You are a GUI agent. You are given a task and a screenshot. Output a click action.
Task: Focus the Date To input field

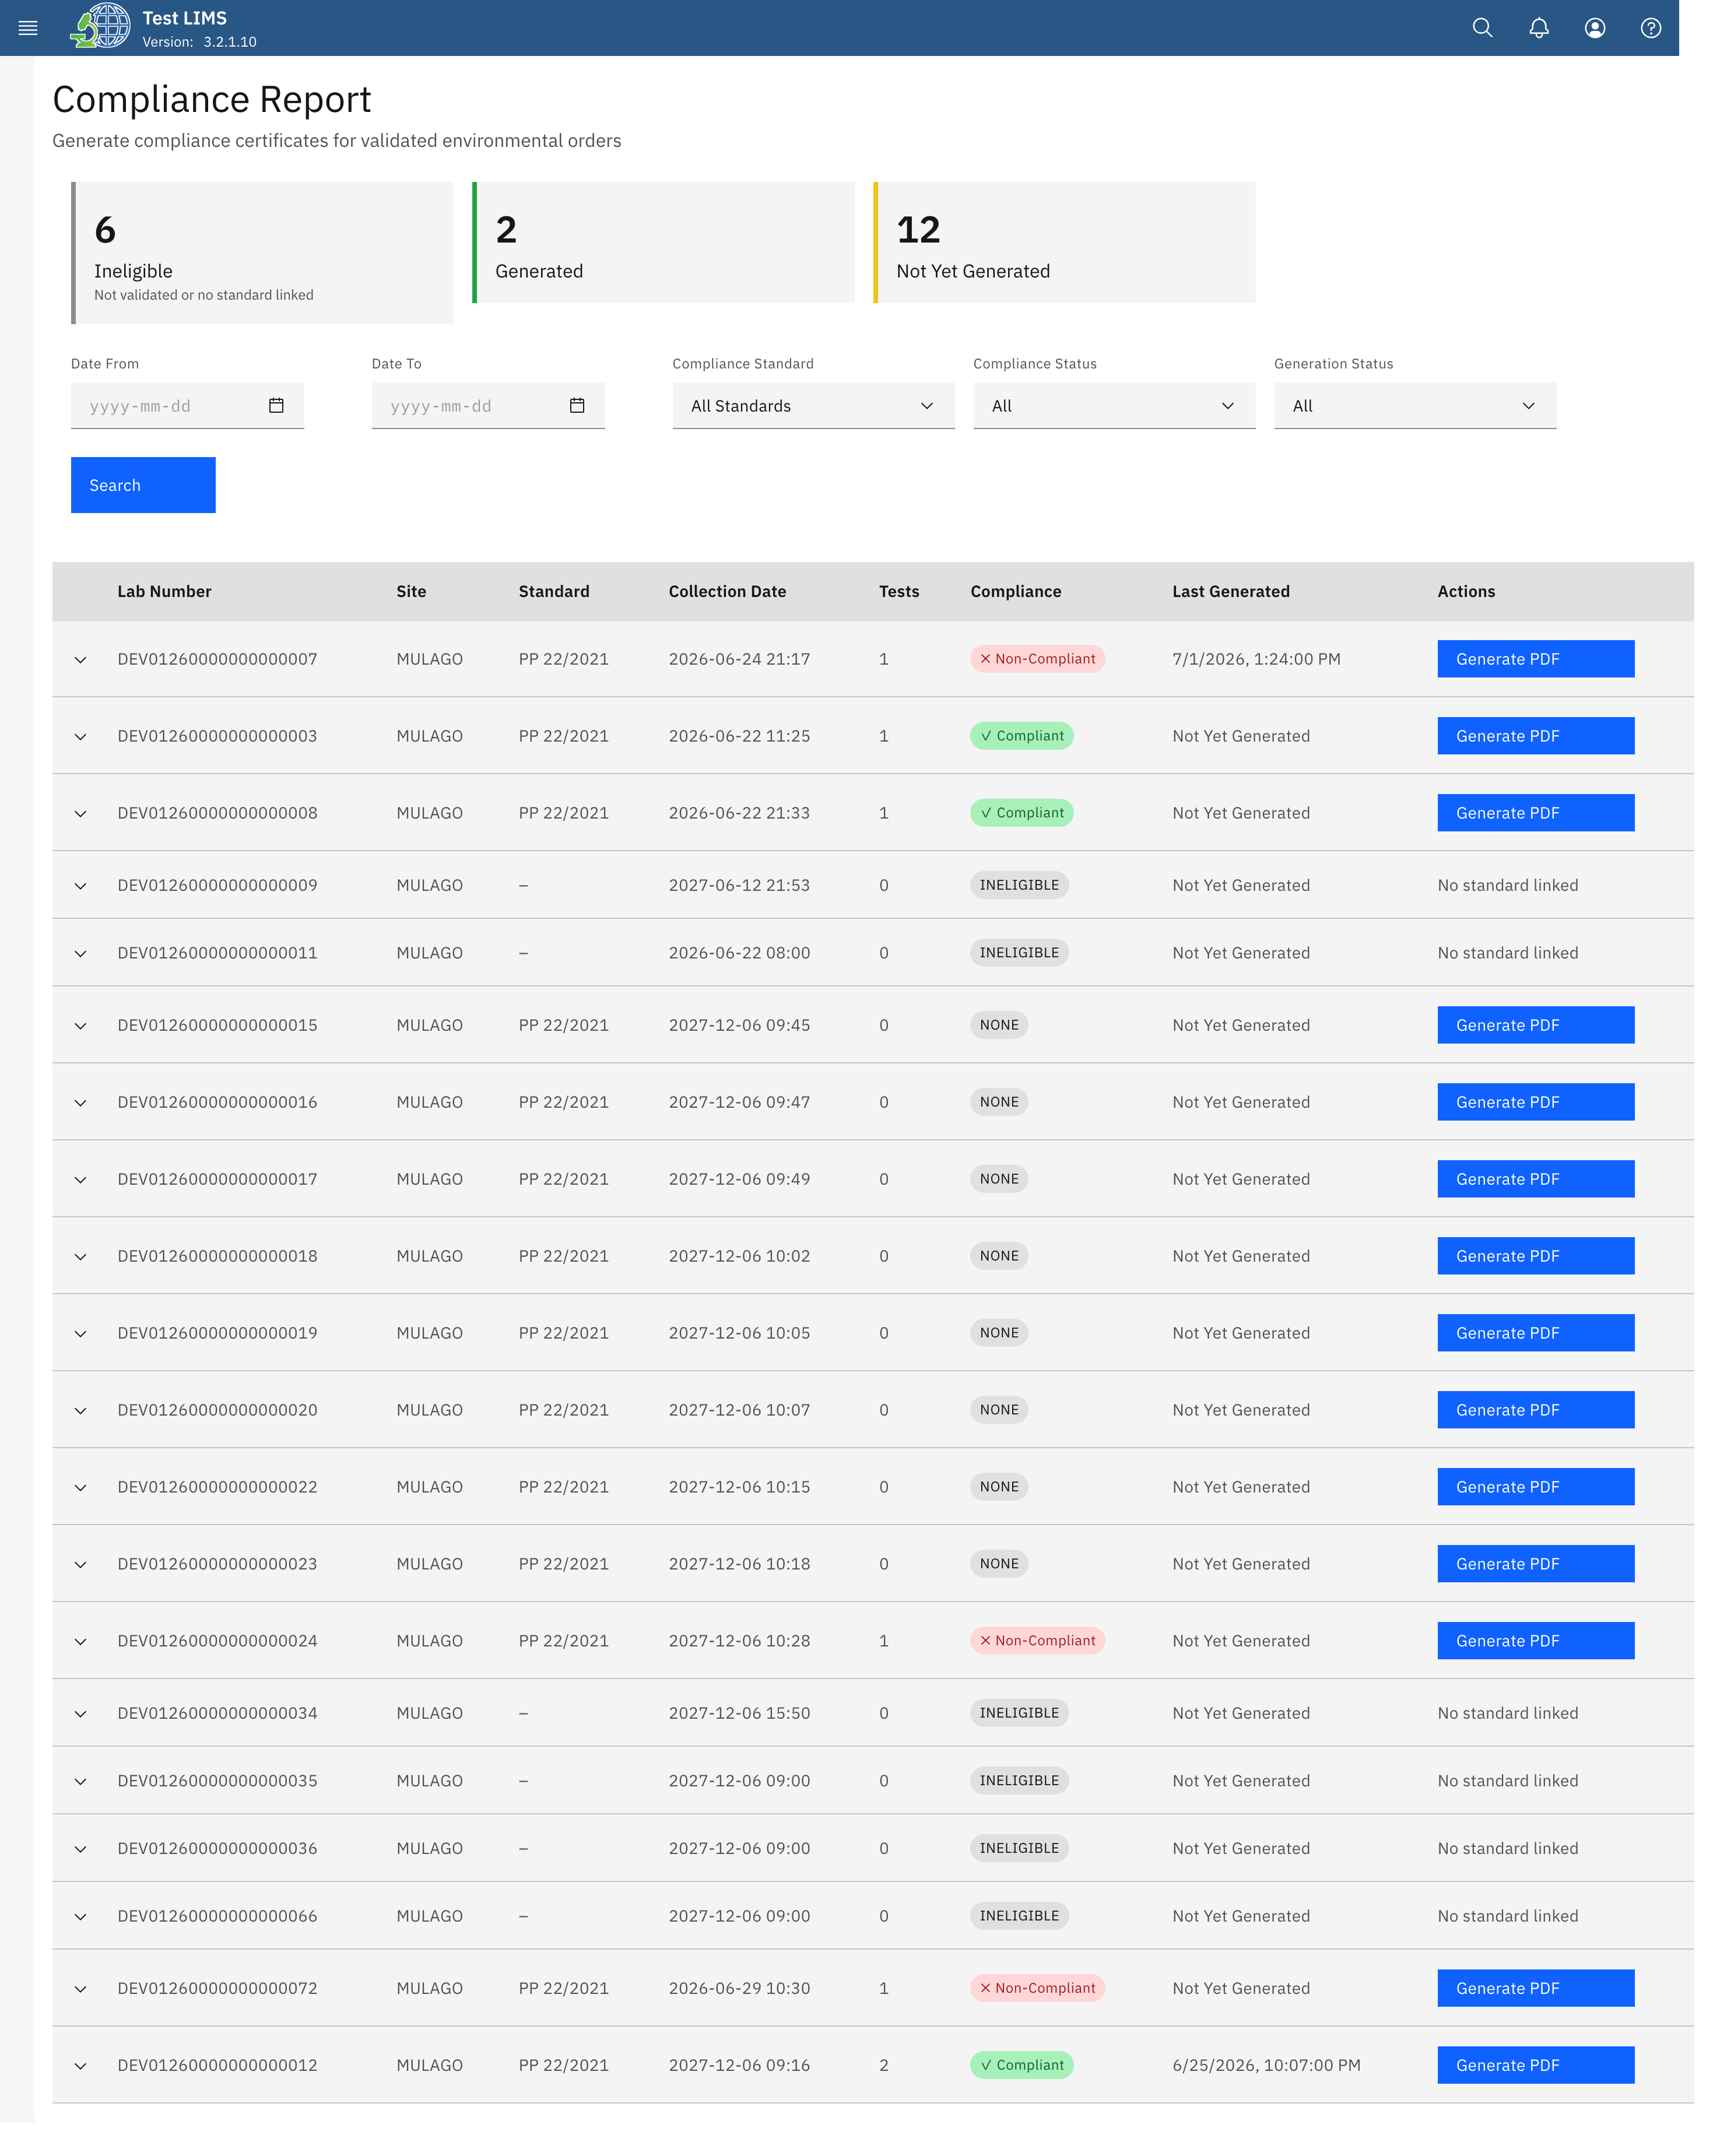(488, 406)
